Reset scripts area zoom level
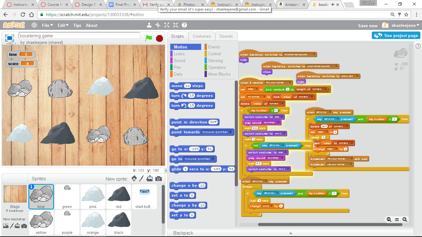422x237 pixels. 397,219
